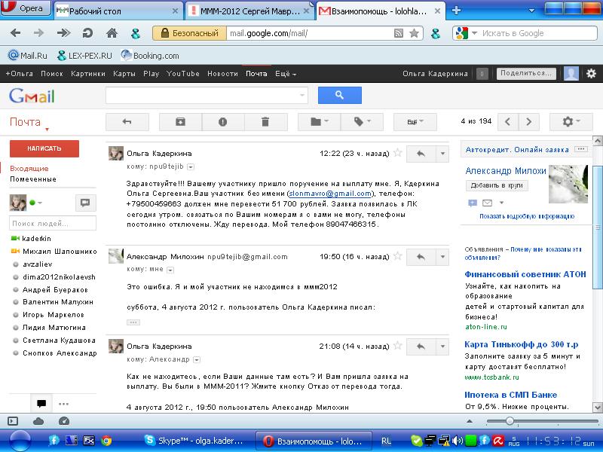
Task: Adjust the zoom slider in status bar
Action: (510, 421)
